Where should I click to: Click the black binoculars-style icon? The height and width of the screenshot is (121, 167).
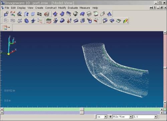point(39,14)
